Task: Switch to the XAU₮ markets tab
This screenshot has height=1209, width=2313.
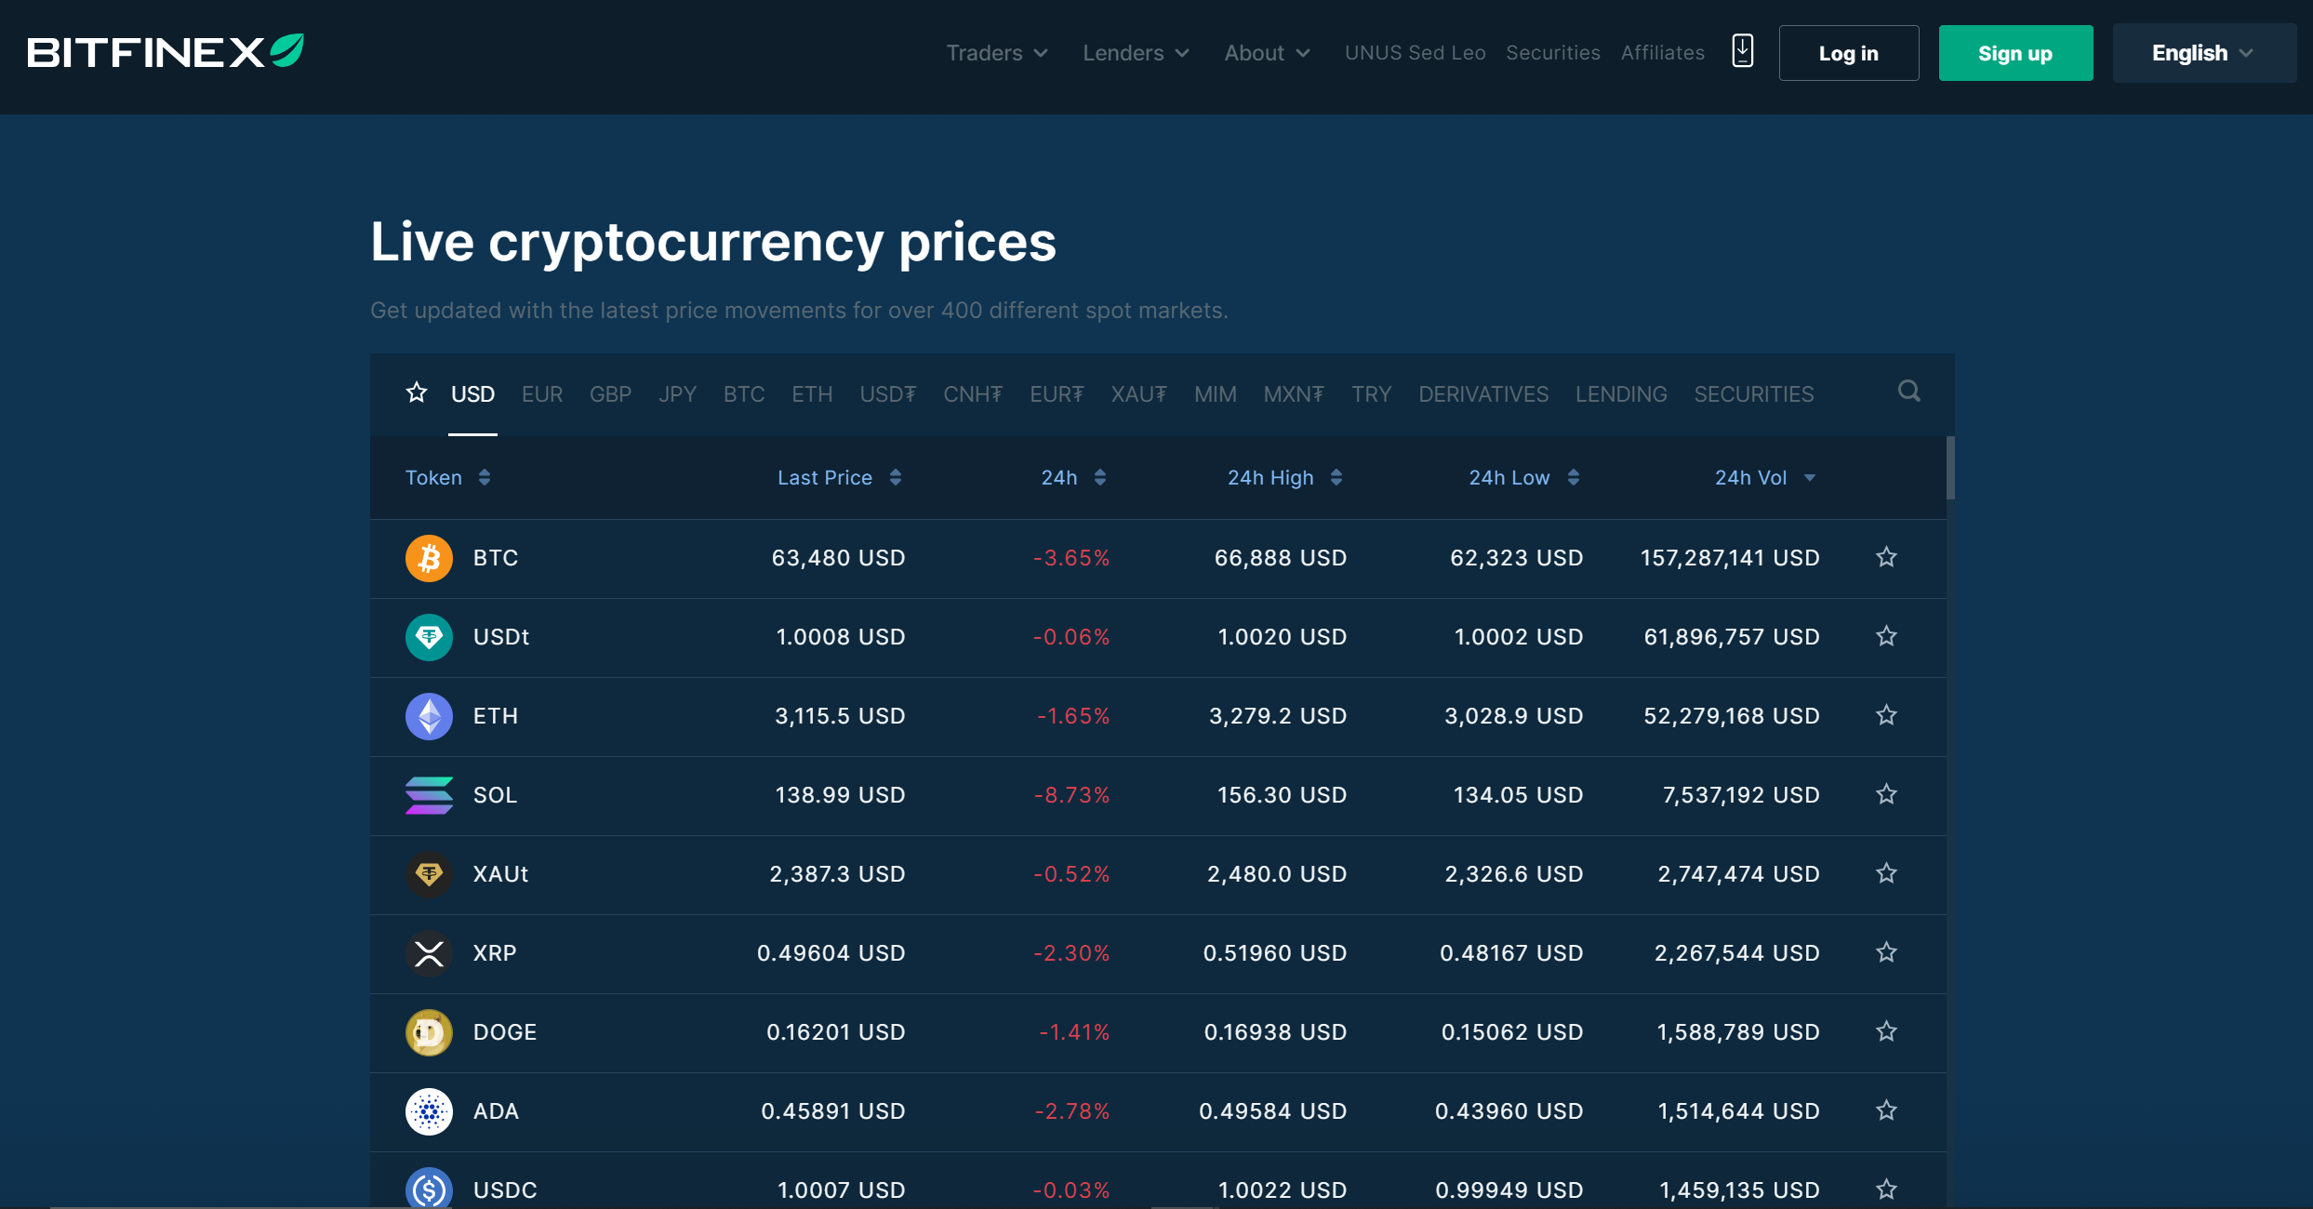Action: coord(1138,394)
